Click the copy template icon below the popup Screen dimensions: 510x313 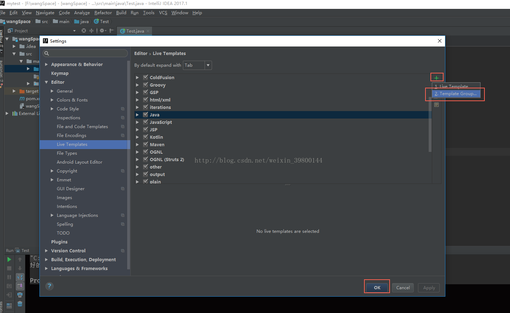pyautogui.click(x=436, y=105)
